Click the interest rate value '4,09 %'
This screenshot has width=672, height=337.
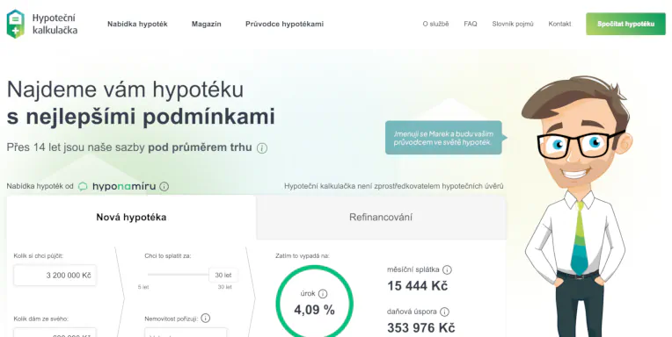click(314, 310)
